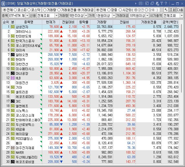Click the 전일비 column header
This screenshot has height=167, width=185.
pyautogui.click(x=124, y=22)
